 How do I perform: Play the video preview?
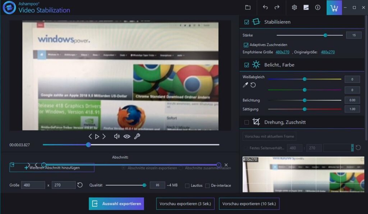[97, 136]
